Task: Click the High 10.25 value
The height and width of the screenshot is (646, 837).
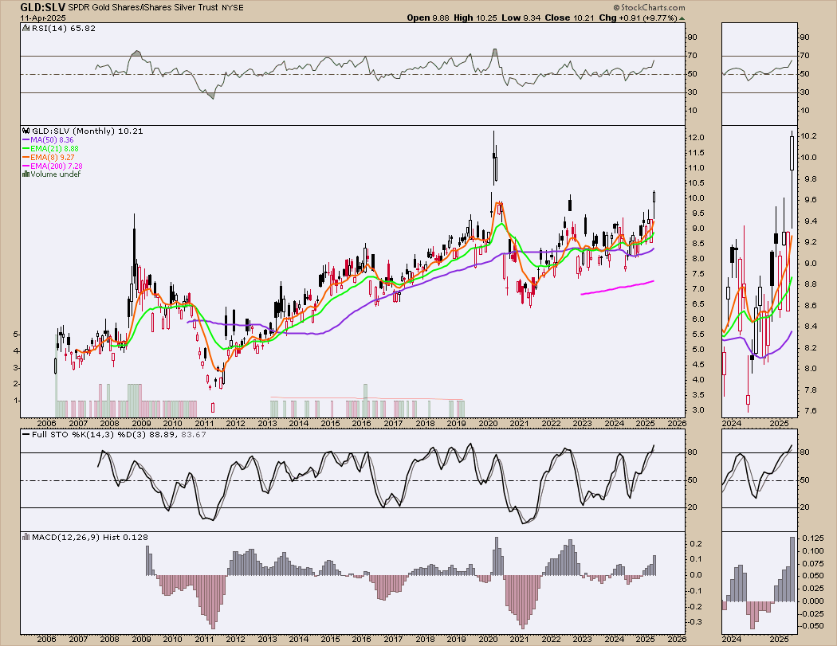Action: pyautogui.click(x=475, y=18)
